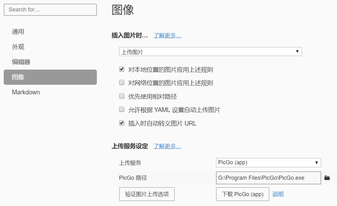Click '了解更多' link next to 插入图片时
Viewport: 337px width, 206px height.
(x=167, y=36)
